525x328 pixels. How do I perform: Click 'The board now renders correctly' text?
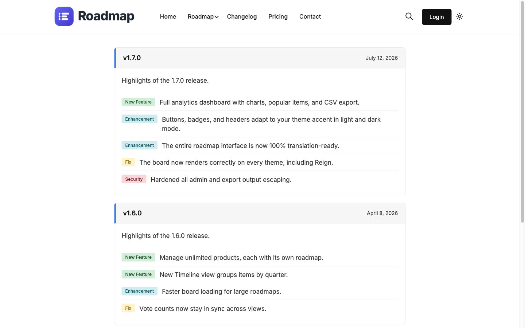[236, 163]
